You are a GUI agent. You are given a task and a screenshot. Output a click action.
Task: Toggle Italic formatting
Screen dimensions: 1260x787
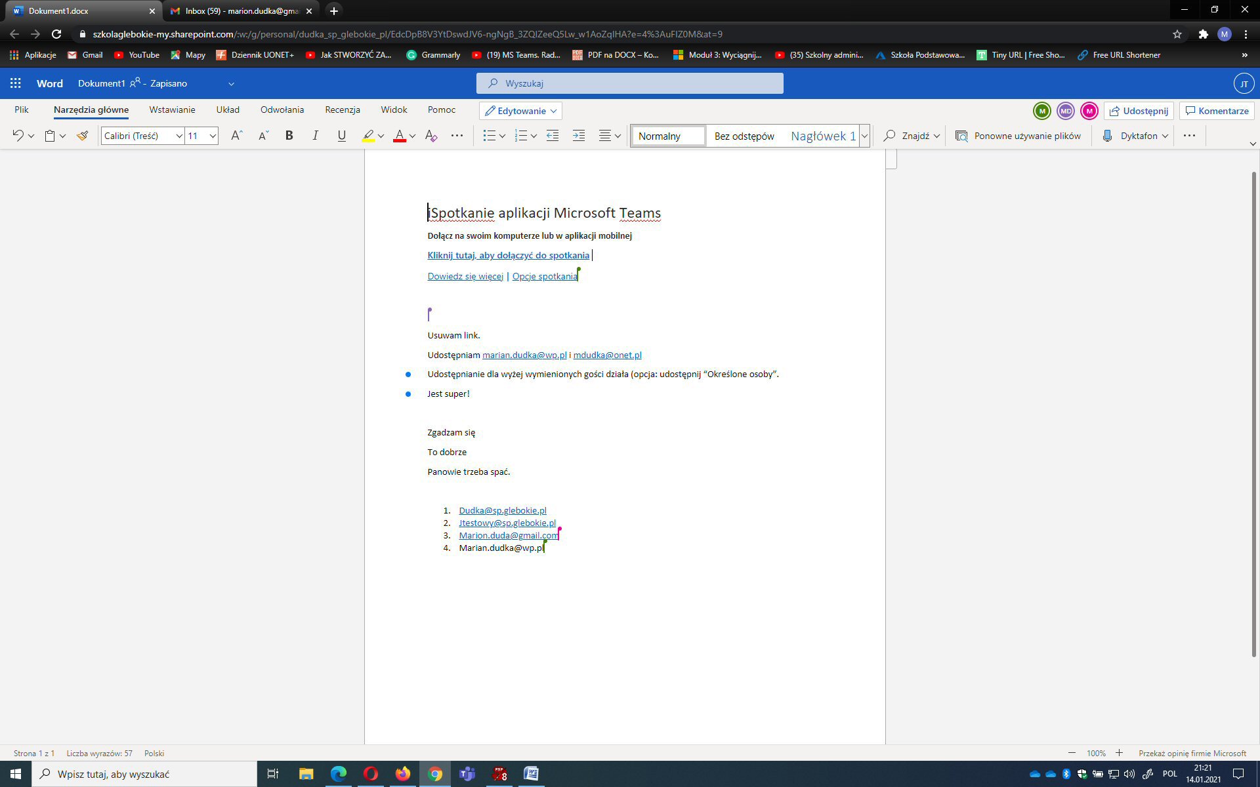point(315,136)
